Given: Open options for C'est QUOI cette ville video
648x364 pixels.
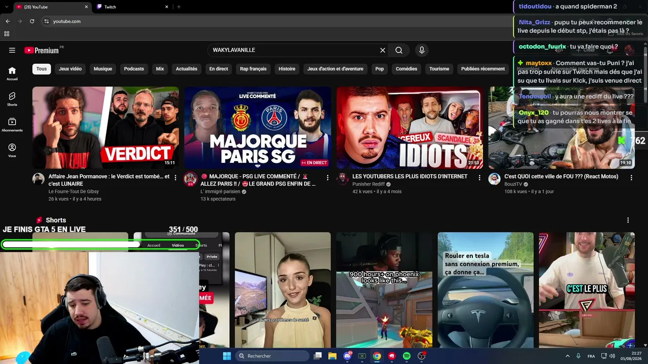Looking at the screenshot, I should click(x=631, y=177).
